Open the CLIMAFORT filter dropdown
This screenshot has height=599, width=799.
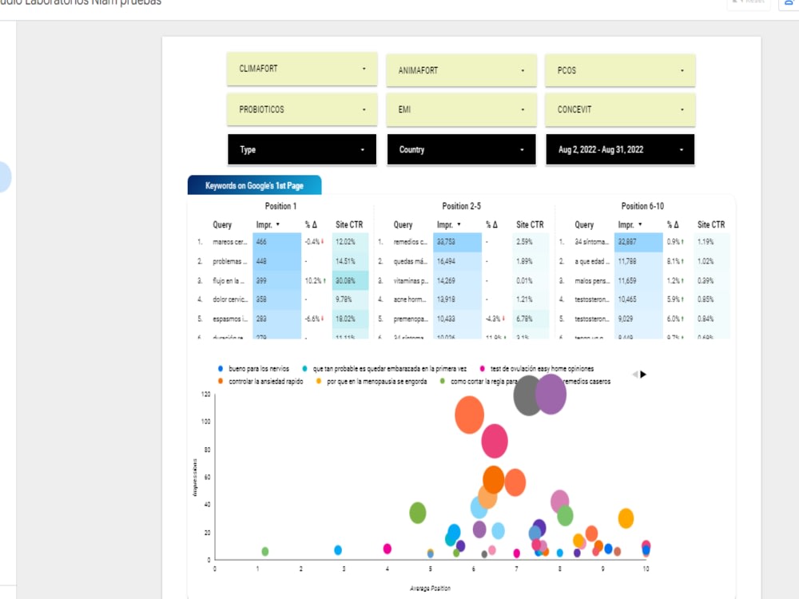[302, 69]
